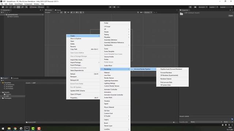Collapse the Assets folder tree
This screenshot has width=234, height=131.
(x=1, y=92)
